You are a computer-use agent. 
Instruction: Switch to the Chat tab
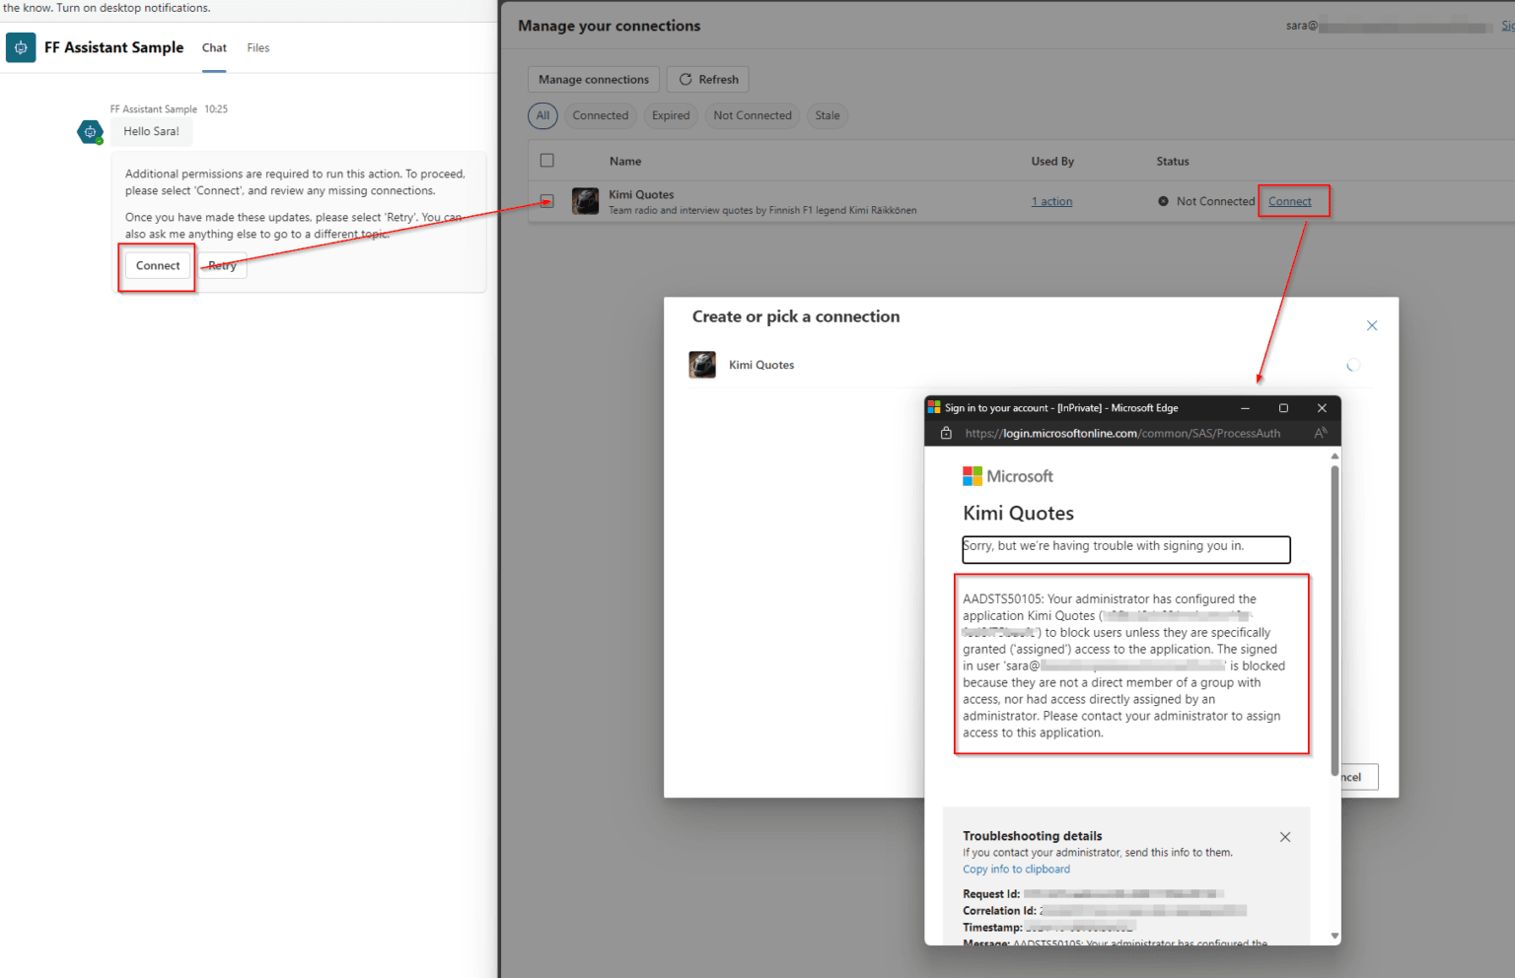tap(213, 47)
